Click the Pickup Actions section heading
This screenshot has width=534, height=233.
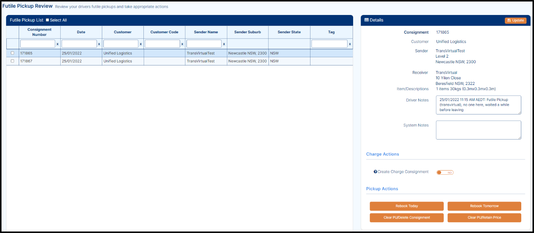[382, 189]
